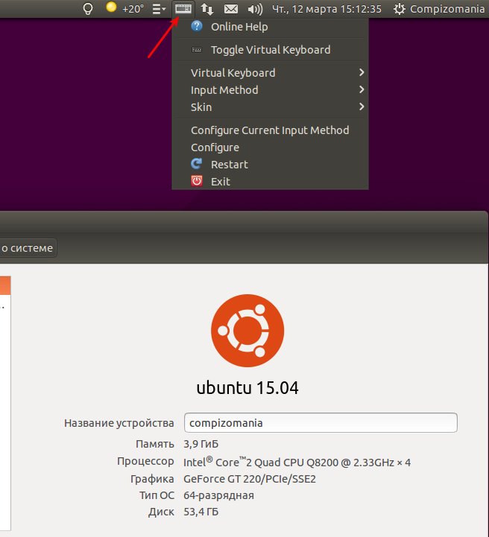
Task: Expand the Input Method submenu
Action: click(270, 89)
